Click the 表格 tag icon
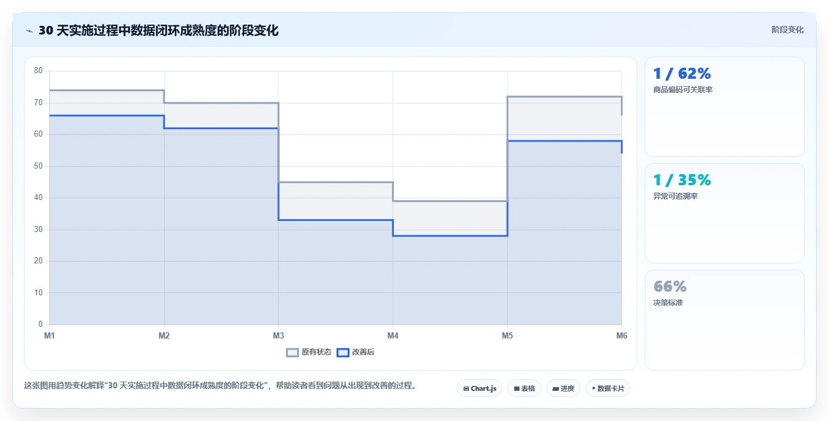 tap(517, 389)
